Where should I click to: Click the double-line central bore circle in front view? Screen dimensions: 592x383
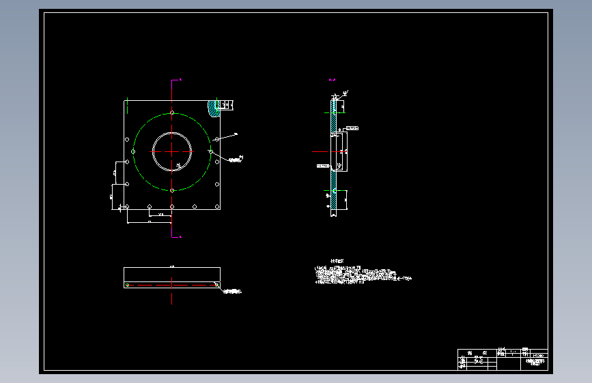pyautogui.click(x=172, y=151)
